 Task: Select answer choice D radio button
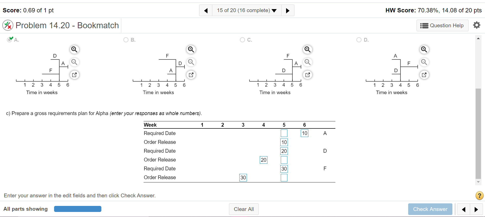coord(359,40)
